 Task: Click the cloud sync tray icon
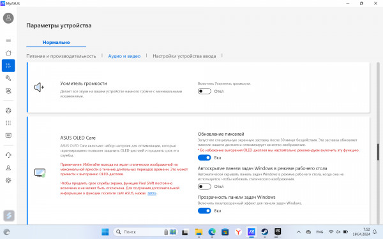(308, 232)
